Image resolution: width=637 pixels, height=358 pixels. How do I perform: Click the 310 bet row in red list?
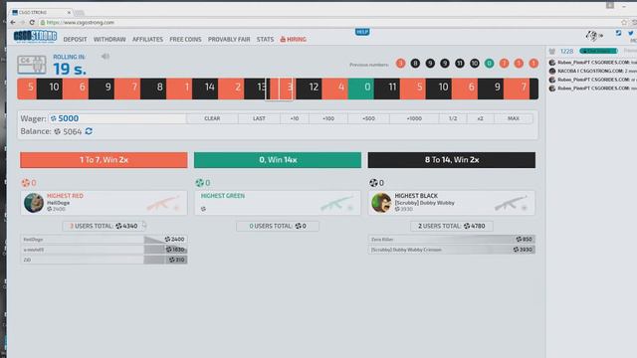click(104, 260)
